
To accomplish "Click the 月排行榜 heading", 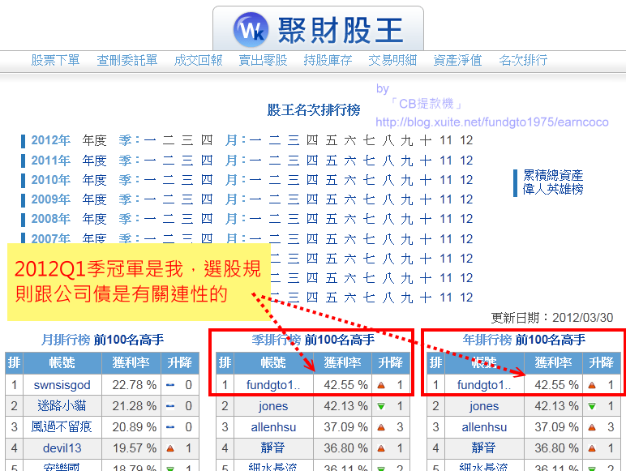I will [x=66, y=340].
